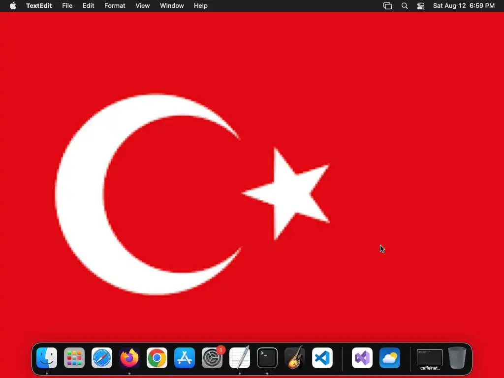Open Spotlight search magnifier icon
The height and width of the screenshot is (378, 504).
(405, 6)
